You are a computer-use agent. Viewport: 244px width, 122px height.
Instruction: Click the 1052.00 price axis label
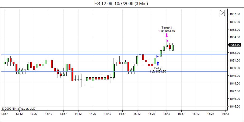[x=235, y=53]
